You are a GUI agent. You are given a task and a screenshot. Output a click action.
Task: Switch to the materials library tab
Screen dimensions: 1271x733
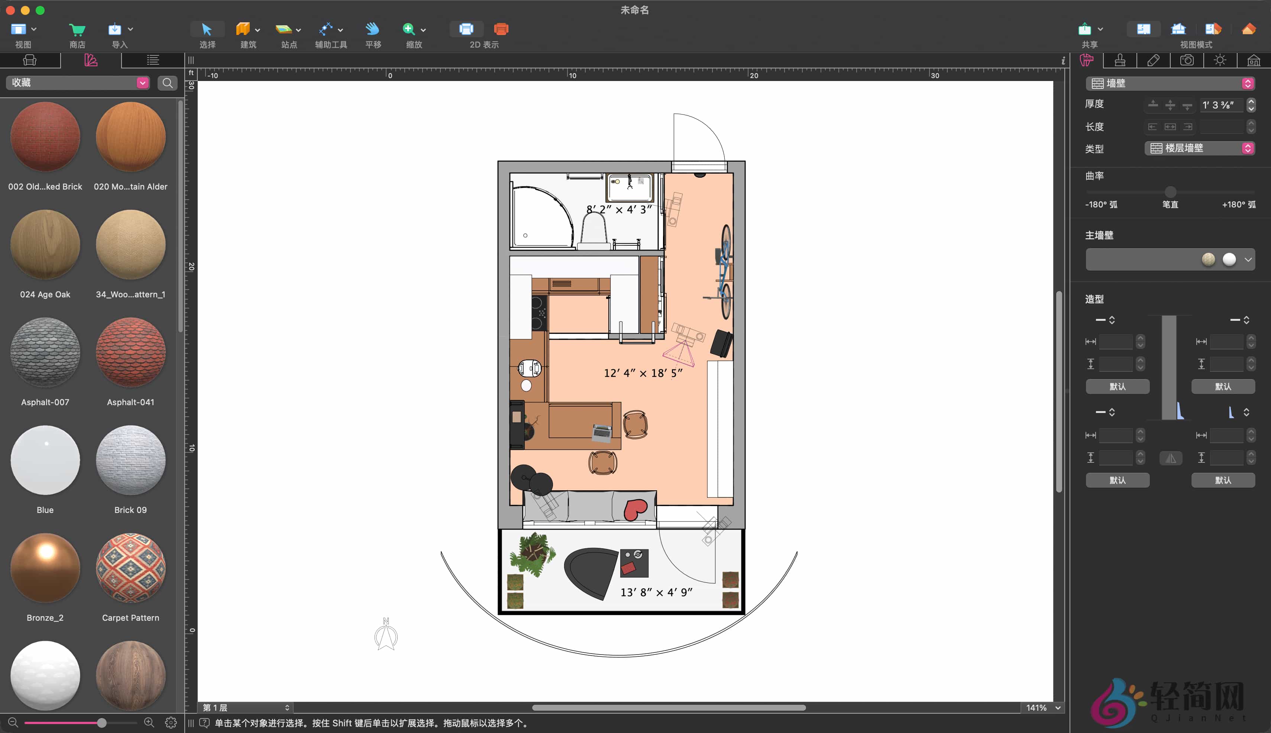pos(91,61)
